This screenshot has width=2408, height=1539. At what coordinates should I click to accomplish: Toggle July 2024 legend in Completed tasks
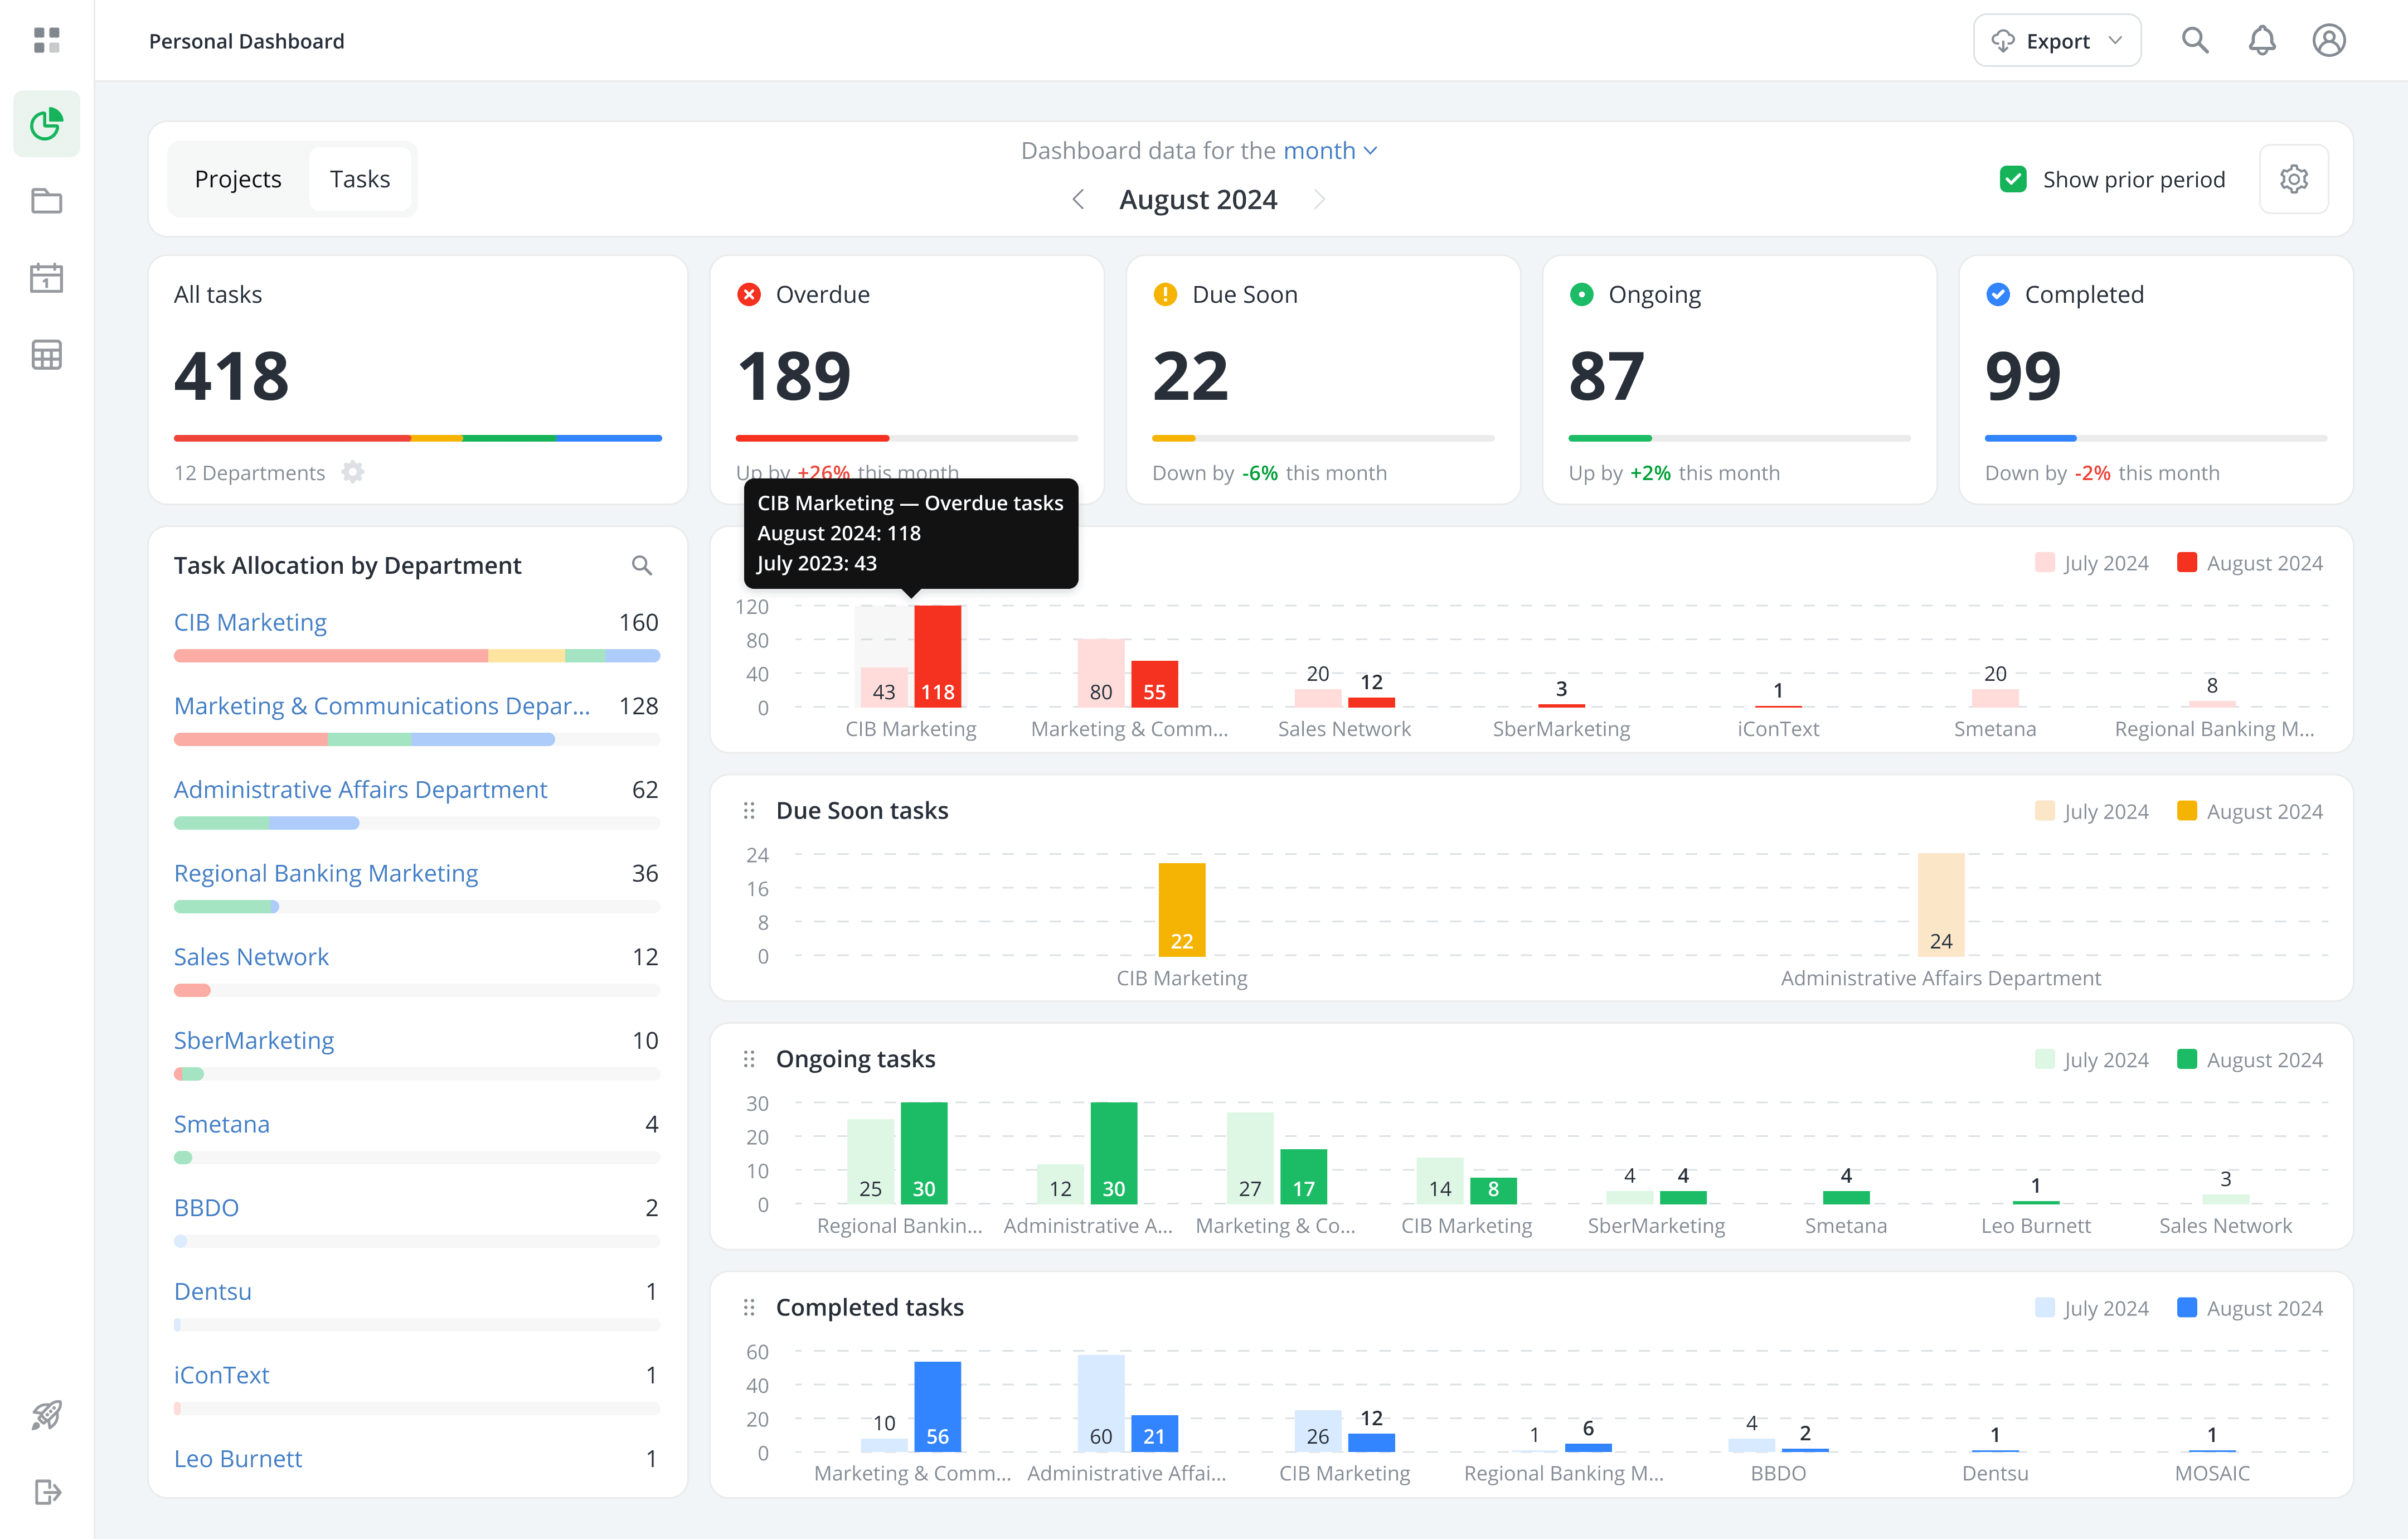pos(2092,1308)
